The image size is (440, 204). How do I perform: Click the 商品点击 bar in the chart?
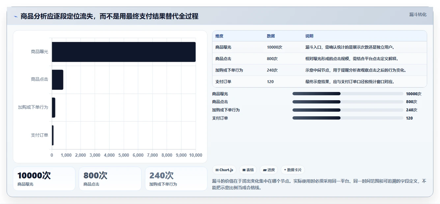(x=57, y=79)
